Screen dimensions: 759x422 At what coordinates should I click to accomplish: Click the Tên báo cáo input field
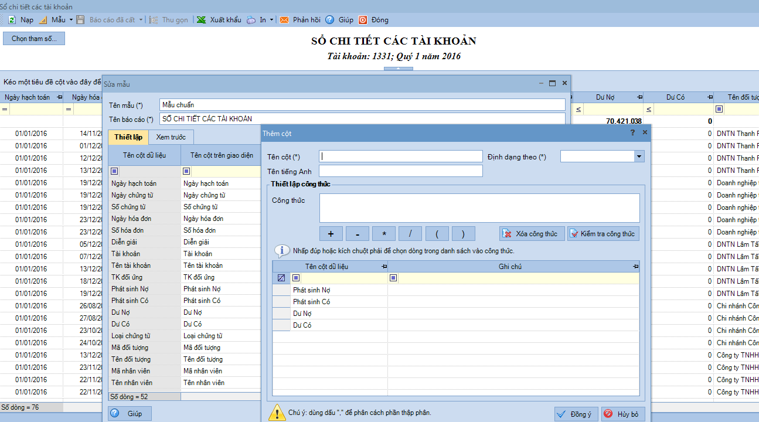pyautogui.click(x=362, y=119)
